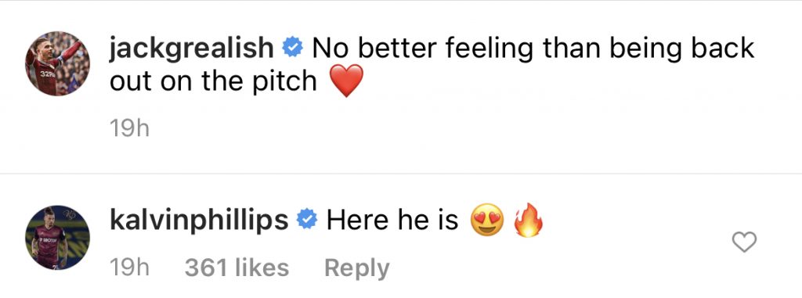This screenshot has height=298, width=802.
Task: Open jackgrealish profile picture
Action: 57,63
